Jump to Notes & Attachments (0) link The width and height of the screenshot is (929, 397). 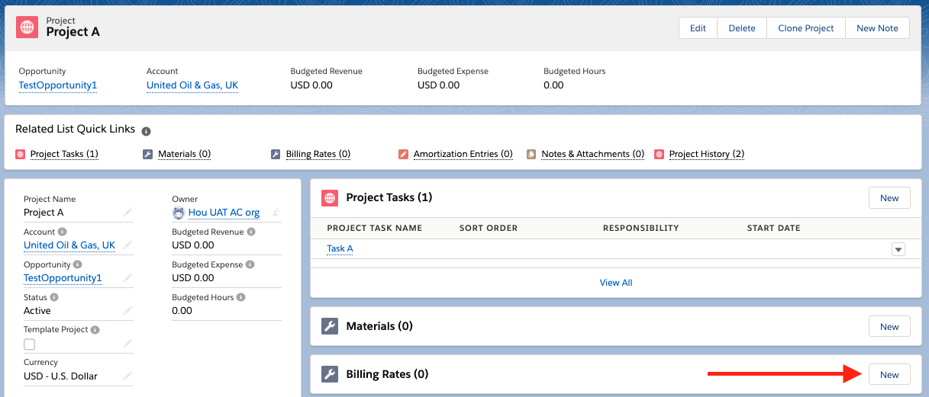tap(593, 154)
